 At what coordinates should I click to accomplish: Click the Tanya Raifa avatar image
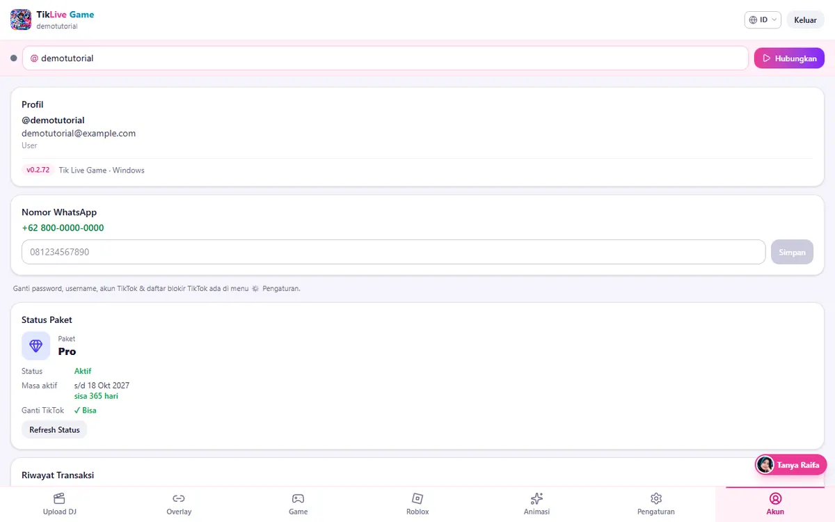(x=765, y=465)
